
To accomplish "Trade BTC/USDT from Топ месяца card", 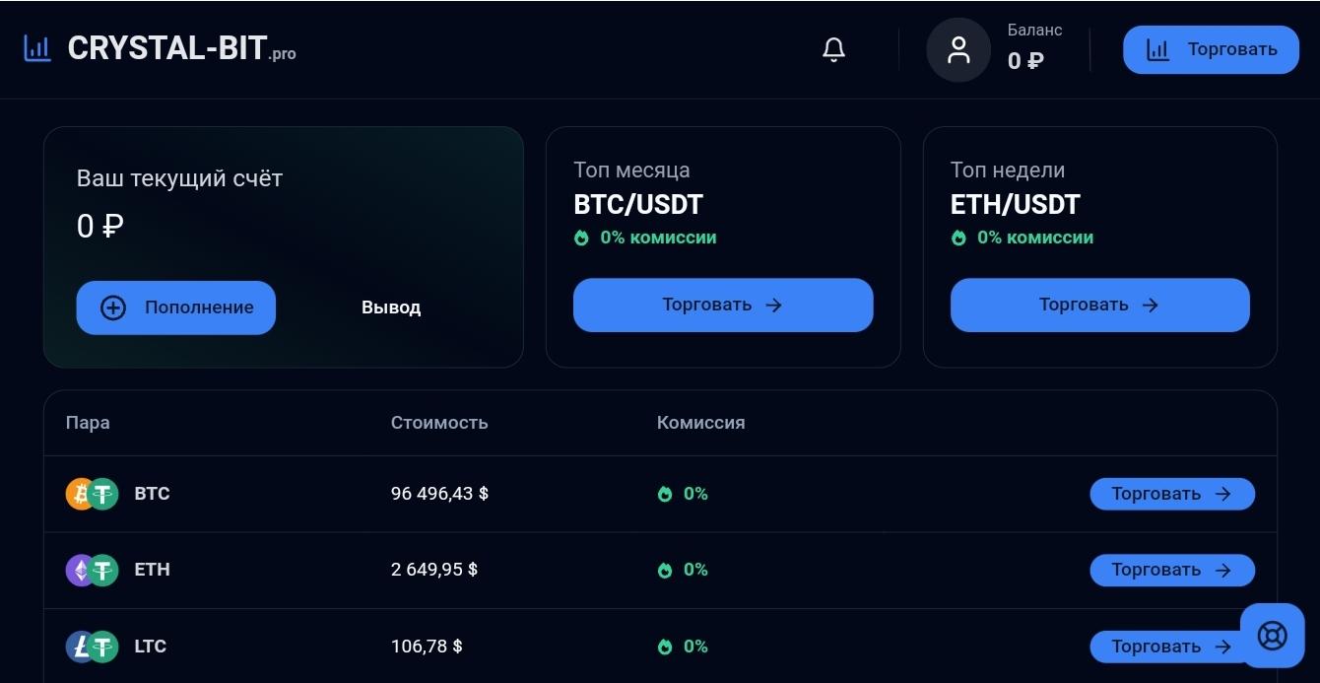I will click(x=723, y=305).
